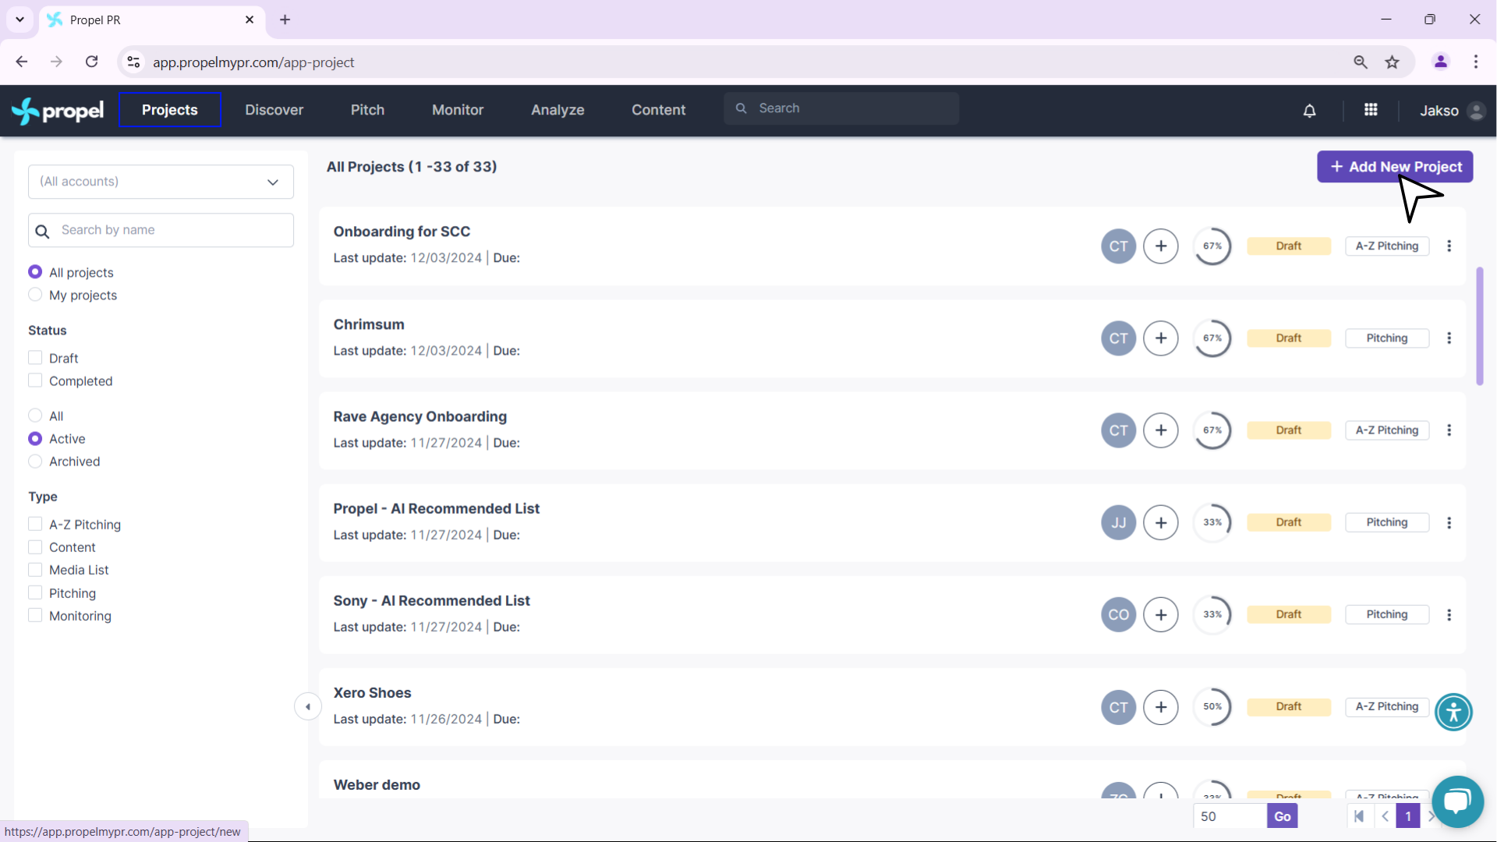The image size is (1497, 842).
Task: Click the Search by name field
Action: coord(161,230)
